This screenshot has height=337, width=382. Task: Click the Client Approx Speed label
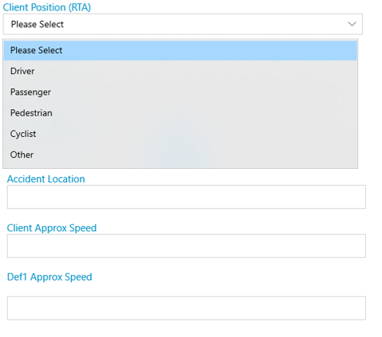[x=52, y=228]
